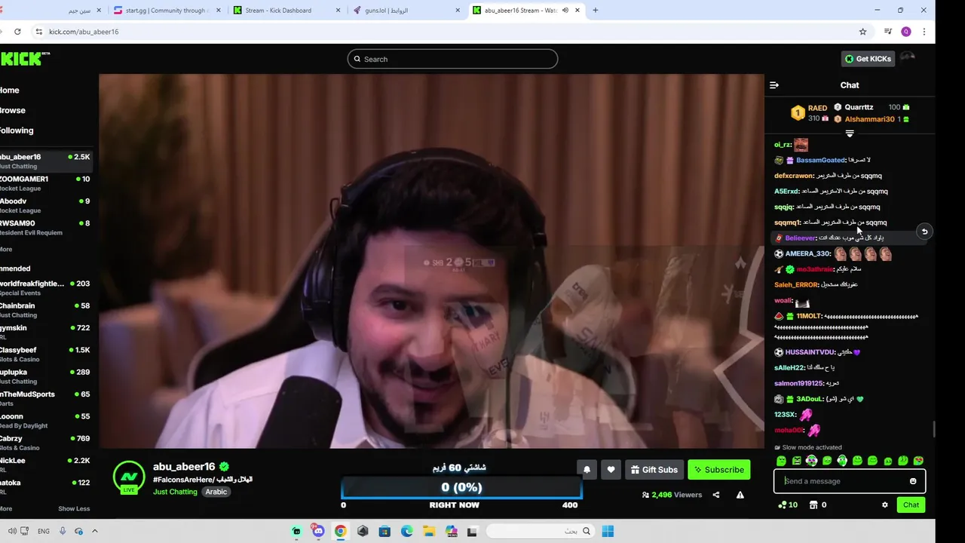
Task: Click the Get KICKs button
Action: coord(868,59)
